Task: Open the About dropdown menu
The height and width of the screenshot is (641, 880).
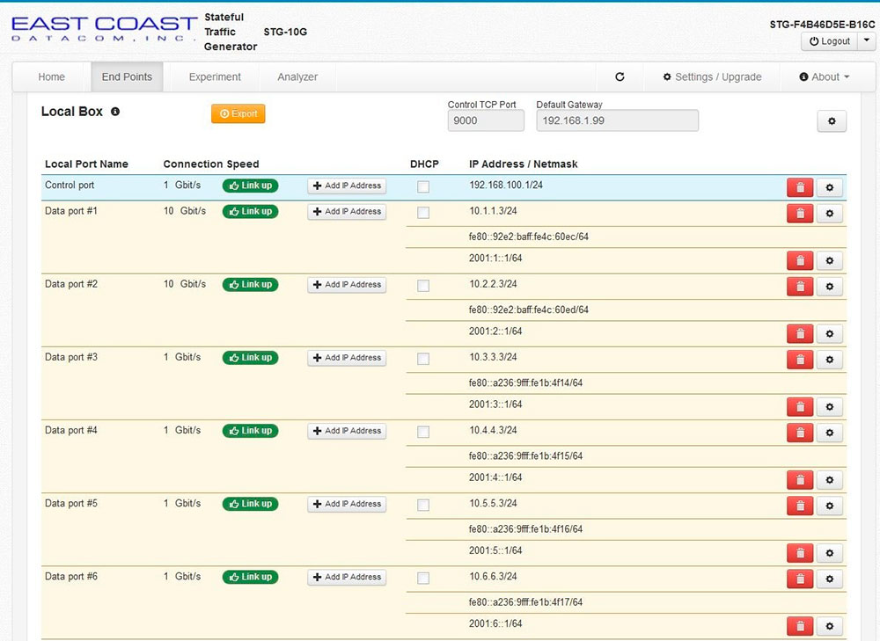Action: [x=825, y=76]
